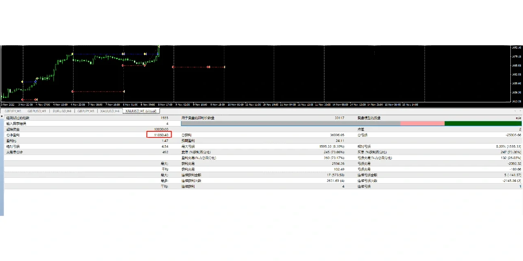Select the XAUUSD,H1 (visual) tab

(141, 111)
